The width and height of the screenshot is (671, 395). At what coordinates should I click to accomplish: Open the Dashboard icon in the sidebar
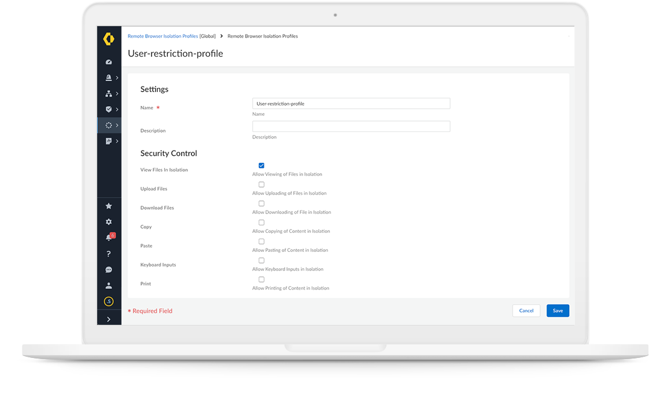[x=109, y=61]
